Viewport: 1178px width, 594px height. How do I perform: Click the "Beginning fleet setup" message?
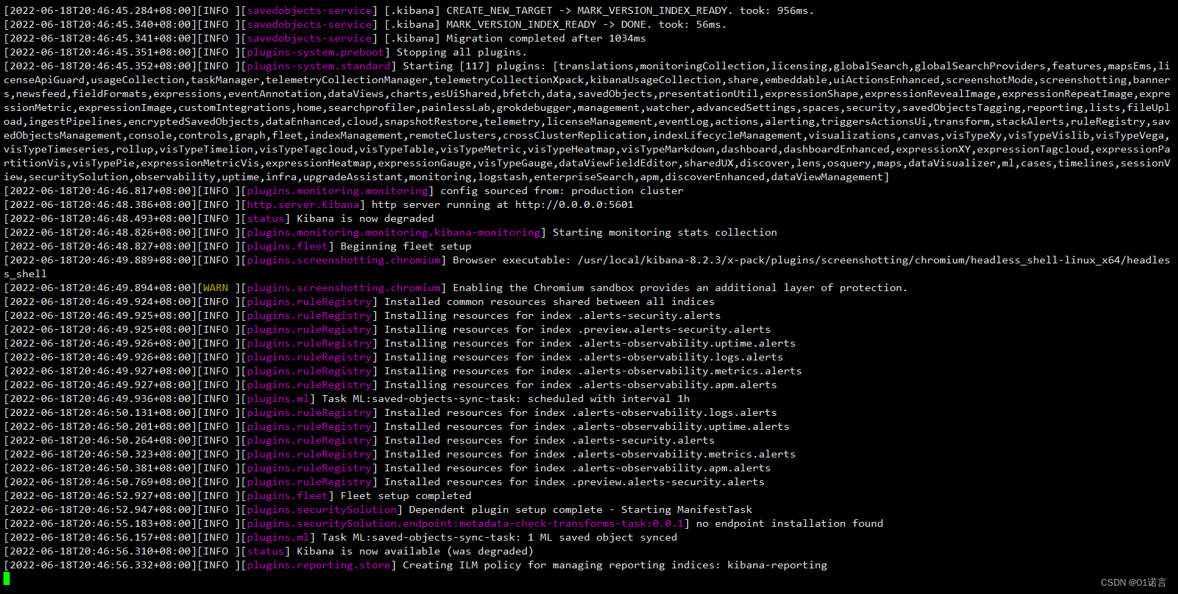[406, 246]
